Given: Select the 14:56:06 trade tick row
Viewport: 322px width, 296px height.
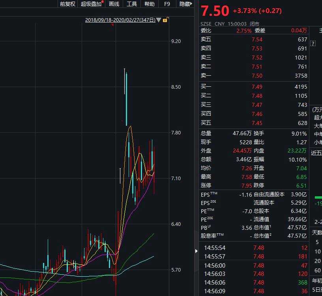Looking at the screenshot, I should click(254, 283).
